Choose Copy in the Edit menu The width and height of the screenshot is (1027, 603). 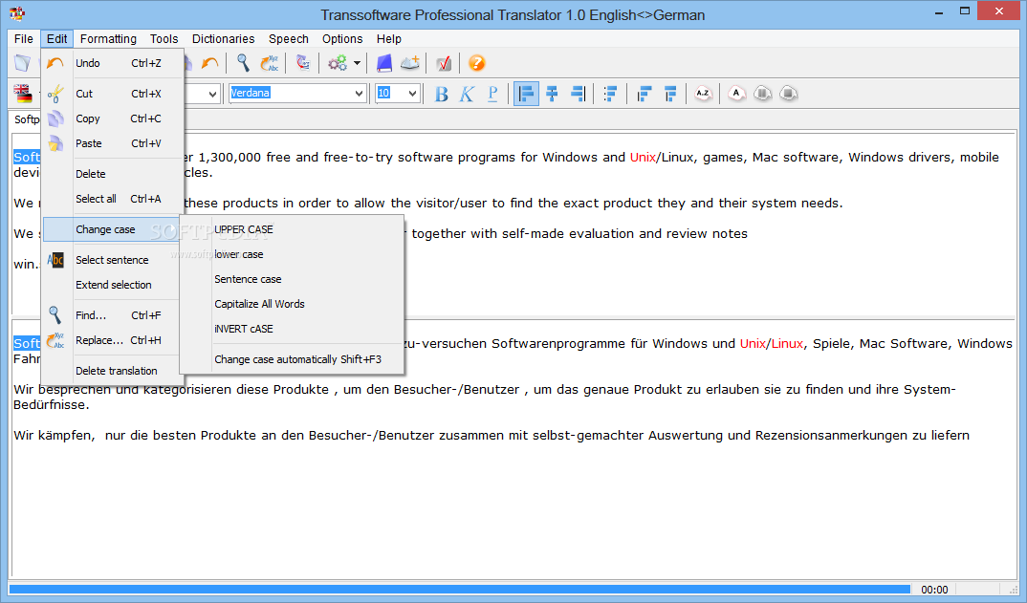(112, 118)
